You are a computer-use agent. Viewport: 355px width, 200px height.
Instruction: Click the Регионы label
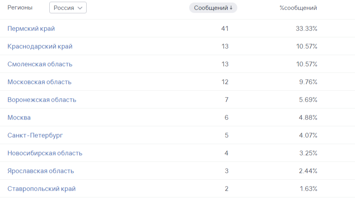[x=20, y=8]
